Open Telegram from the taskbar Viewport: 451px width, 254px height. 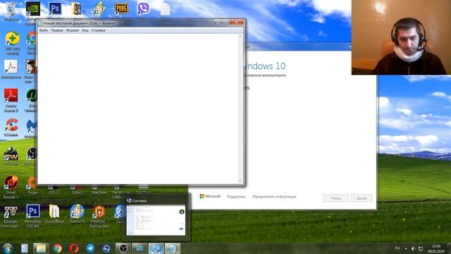pyautogui.click(x=90, y=248)
